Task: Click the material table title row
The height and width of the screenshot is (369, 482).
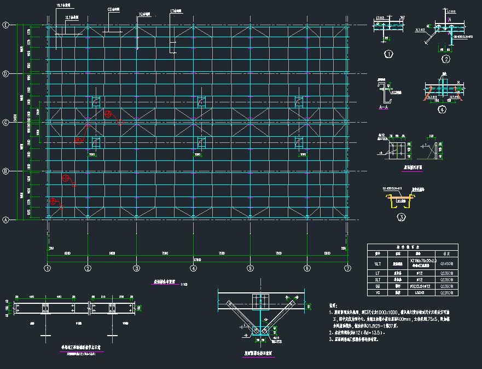Action: tap(413, 247)
